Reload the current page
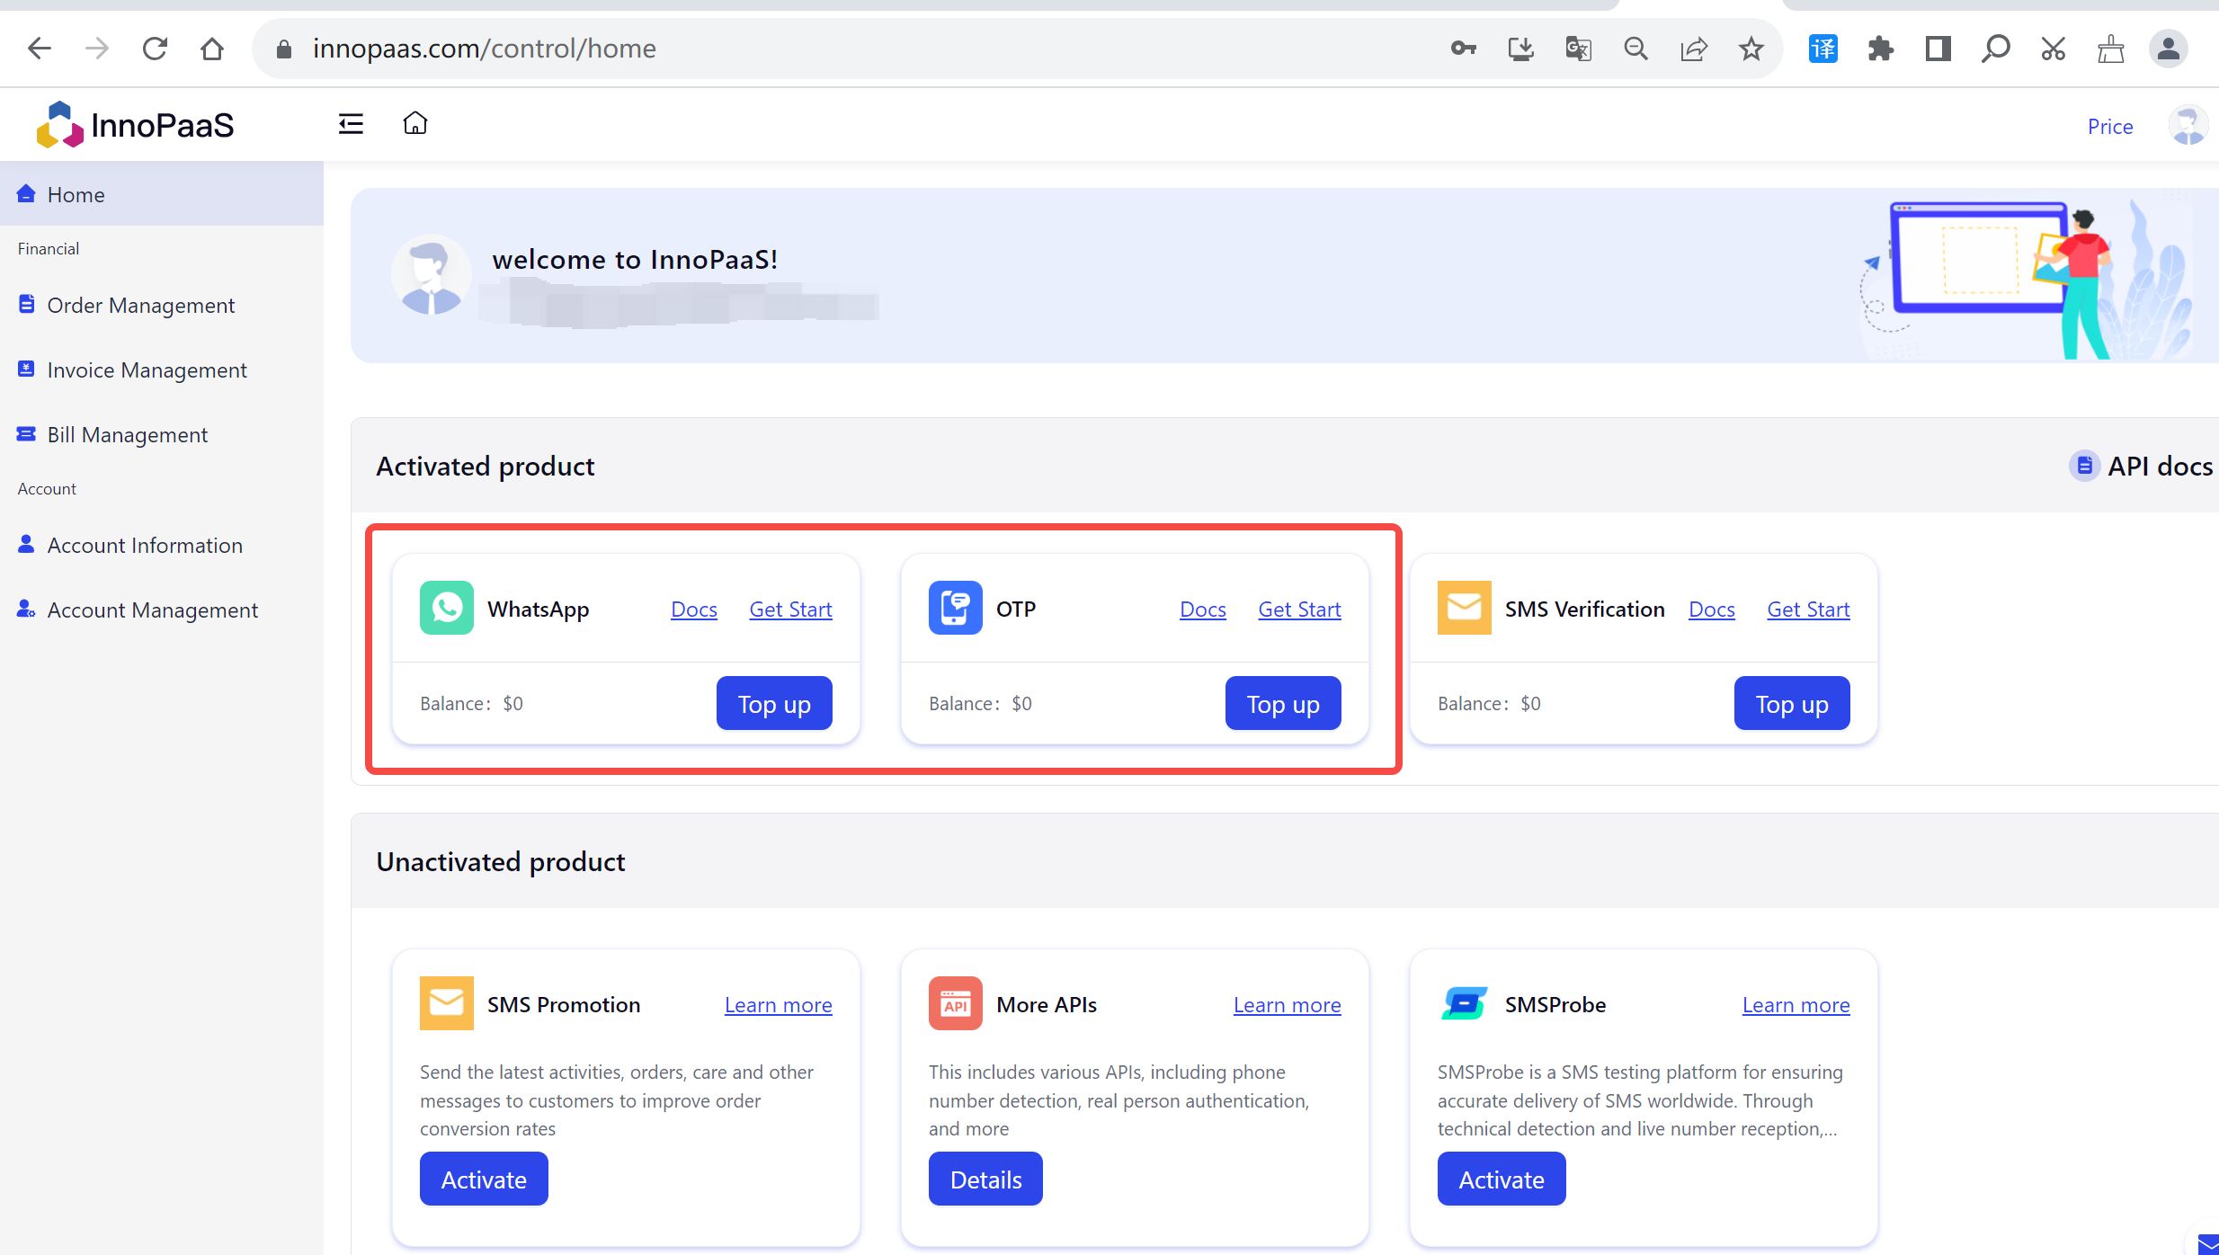The height and width of the screenshot is (1255, 2219). [x=155, y=49]
